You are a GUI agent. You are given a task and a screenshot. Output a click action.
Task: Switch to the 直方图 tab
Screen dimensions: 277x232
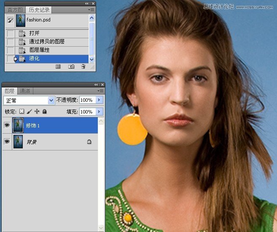coord(14,10)
